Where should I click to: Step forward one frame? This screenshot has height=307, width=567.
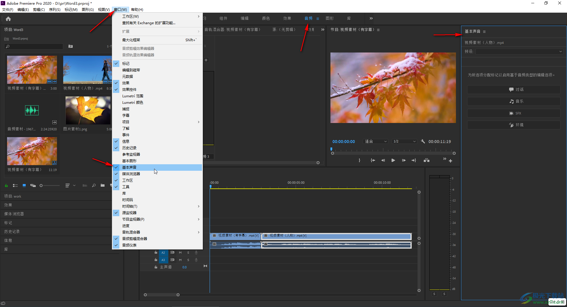coord(404,160)
